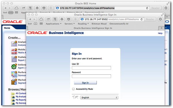This screenshot has width=173, height=108.
Task: Open Top Sites grid in Sign In window
Action: click(41, 24)
